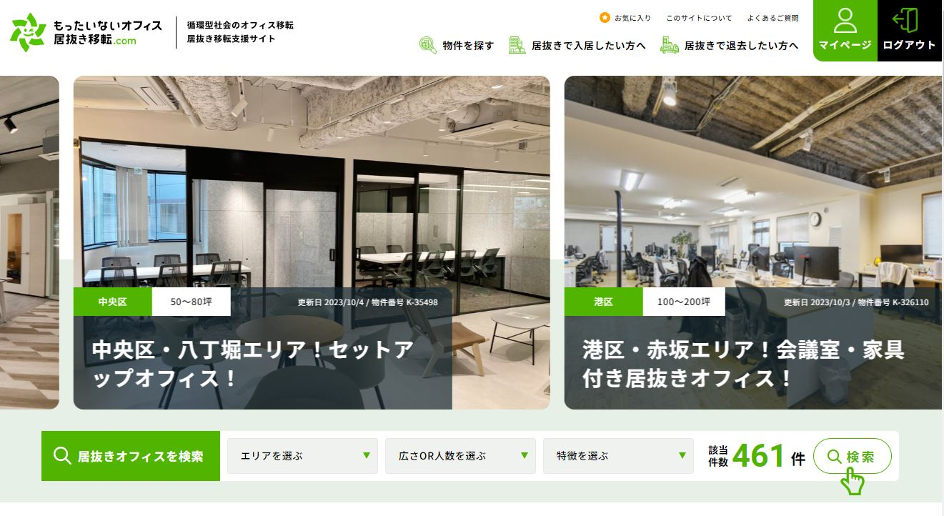Screen dimensions: 944x516
Task: Select the 中央区 green area tag
Action: (113, 302)
